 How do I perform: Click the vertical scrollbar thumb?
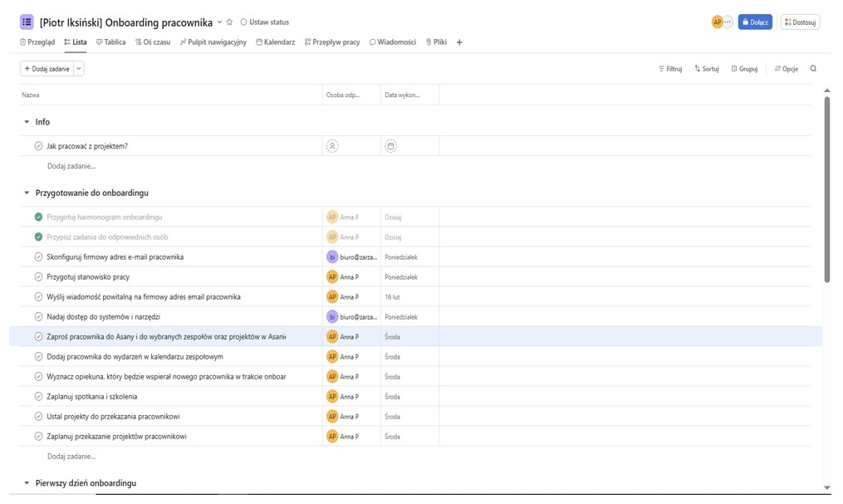pyautogui.click(x=827, y=189)
